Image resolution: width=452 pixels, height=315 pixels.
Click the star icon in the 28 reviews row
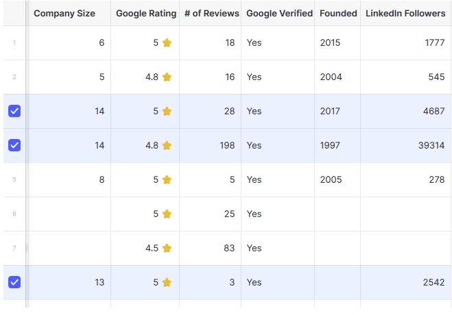[167, 111]
